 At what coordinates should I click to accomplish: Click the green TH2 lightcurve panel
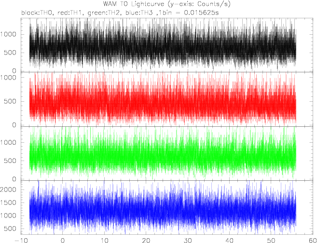(167, 153)
